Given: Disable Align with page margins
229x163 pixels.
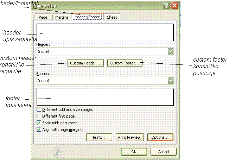Looking at the screenshot, I should (x=39, y=130).
